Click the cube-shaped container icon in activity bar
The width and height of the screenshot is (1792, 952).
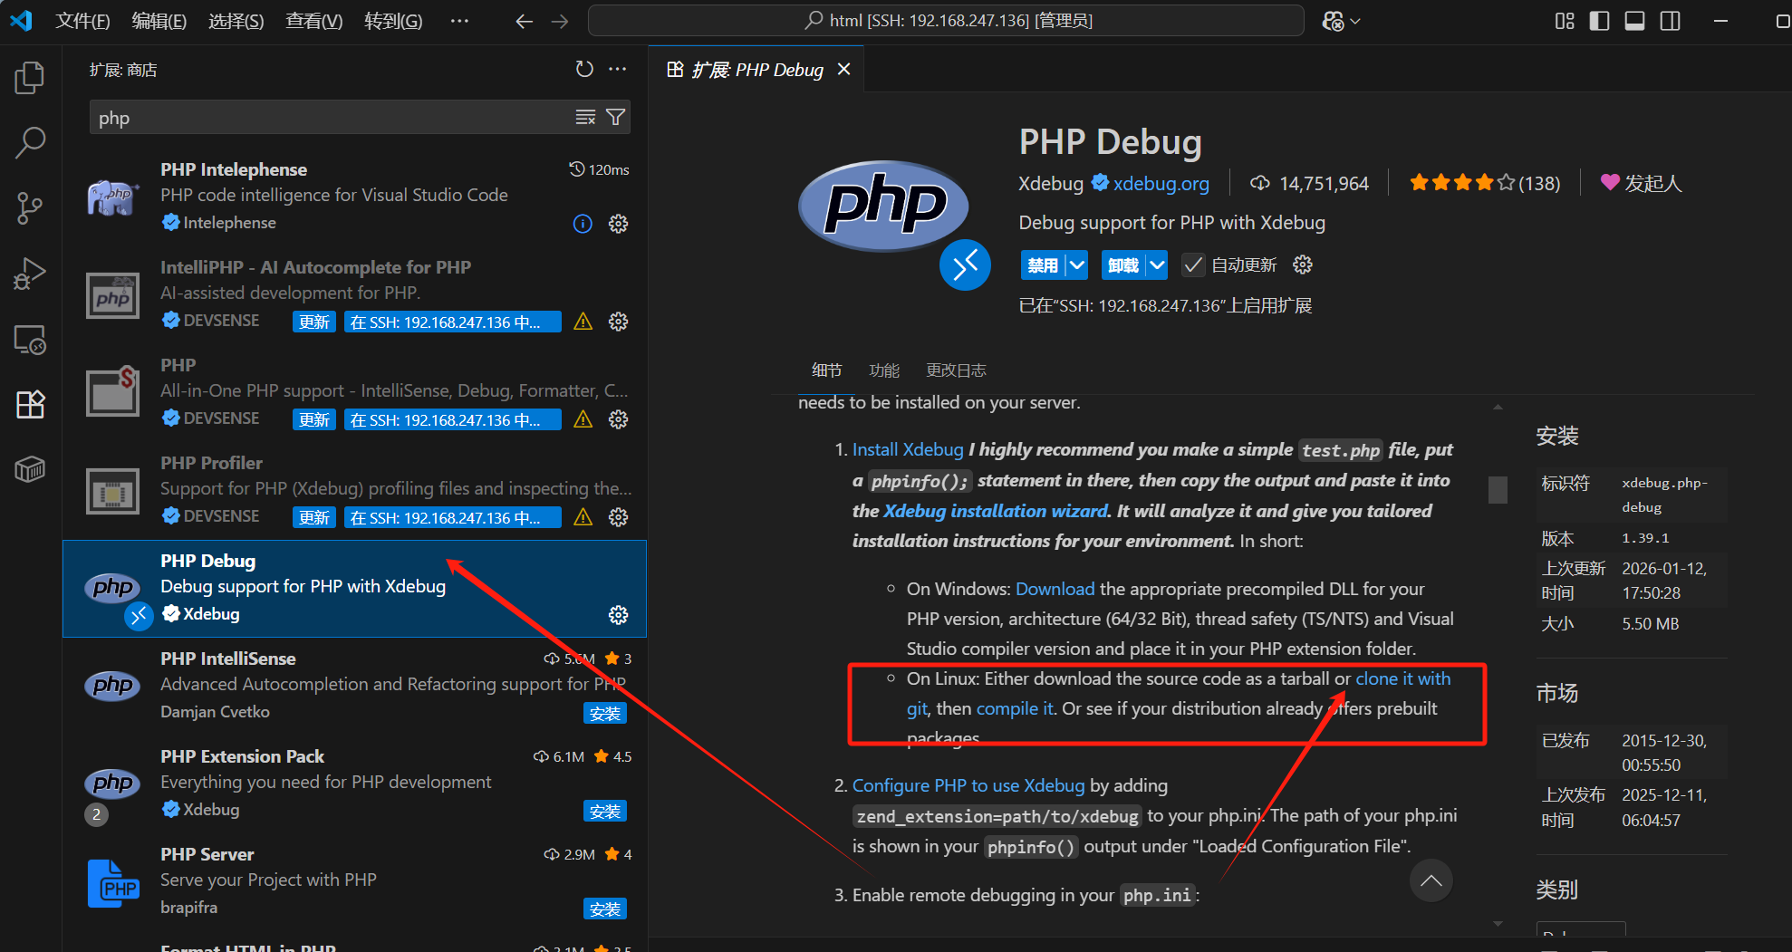click(30, 469)
